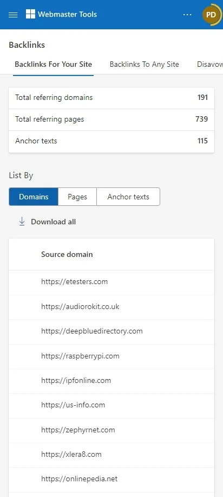Click the Download all button
Image resolution: width=223 pixels, height=497 pixels.
tap(48, 222)
